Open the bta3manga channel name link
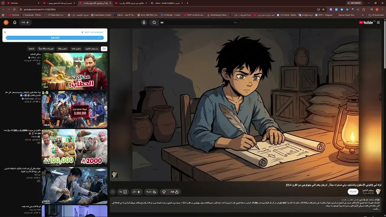Screen dimensions: 386x217 31,99
